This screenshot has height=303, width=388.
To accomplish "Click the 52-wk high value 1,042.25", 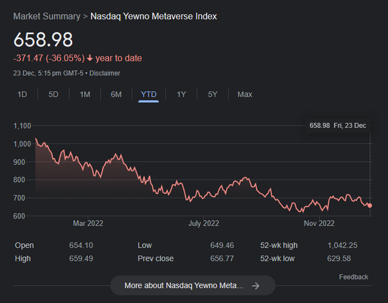I will (343, 245).
